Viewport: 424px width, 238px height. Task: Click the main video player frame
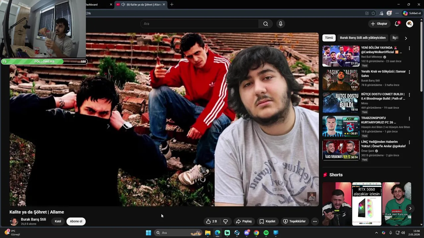[164, 119]
